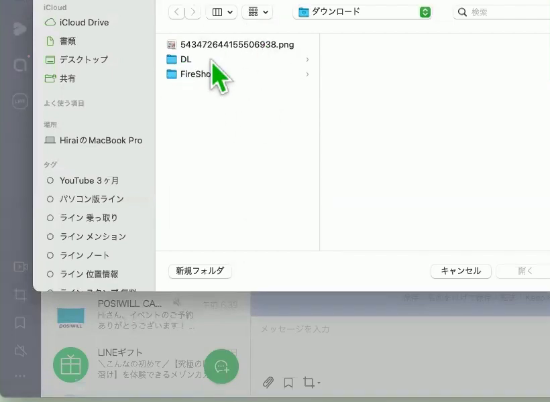Open iCloud Drive in the sidebar
Image resolution: width=550 pixels, height=402 pixels.
click(77, 22)
